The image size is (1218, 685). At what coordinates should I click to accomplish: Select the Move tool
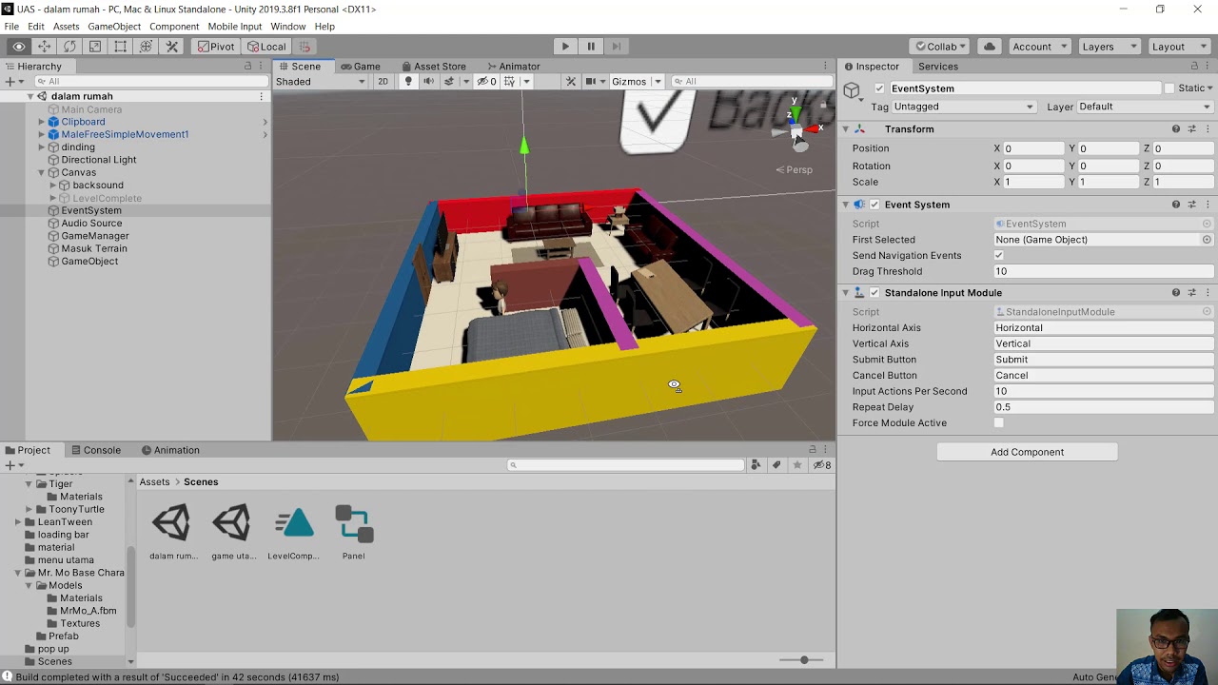coord(44,47)
